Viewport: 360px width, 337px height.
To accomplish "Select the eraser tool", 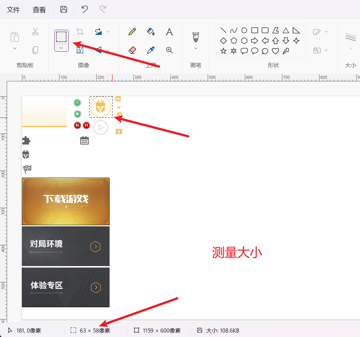I will (x=132, y=50).
